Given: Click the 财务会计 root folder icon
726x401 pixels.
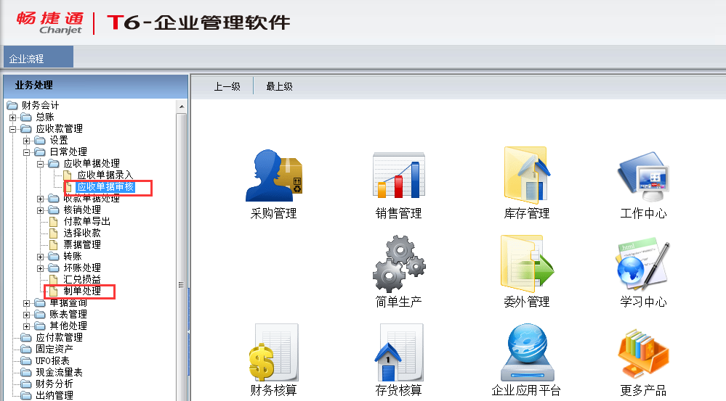Looking at the screenshot, I should pos(12,106).
